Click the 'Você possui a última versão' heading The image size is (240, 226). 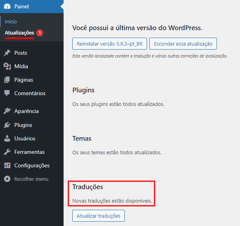pos(137,28)
